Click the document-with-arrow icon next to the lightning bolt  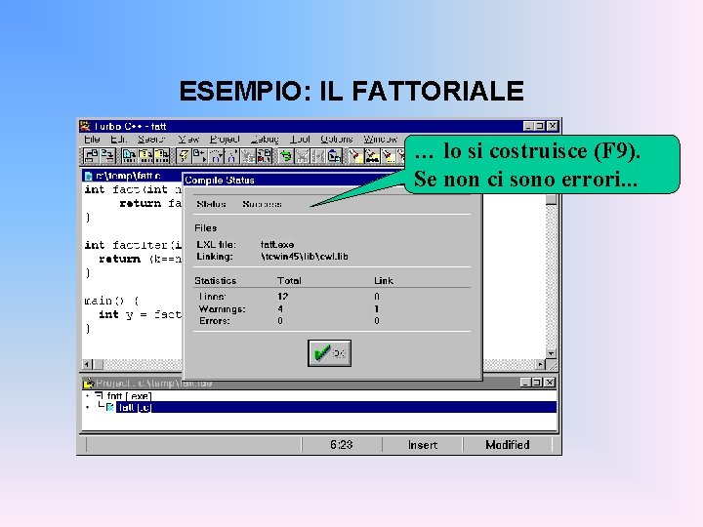(199, 156)
